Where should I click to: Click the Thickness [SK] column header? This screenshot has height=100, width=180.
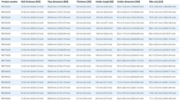click(x=84, y=2)
